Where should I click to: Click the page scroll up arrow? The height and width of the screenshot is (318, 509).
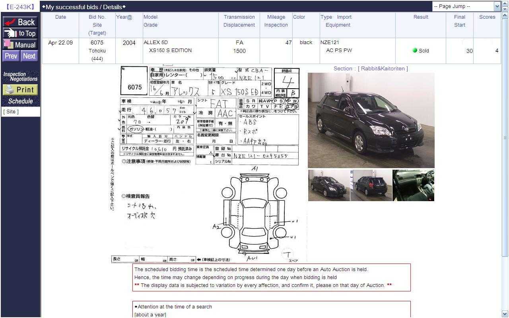pos(505,16)
